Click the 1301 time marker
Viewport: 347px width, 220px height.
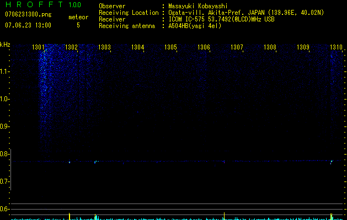click(x=38, y=47)
